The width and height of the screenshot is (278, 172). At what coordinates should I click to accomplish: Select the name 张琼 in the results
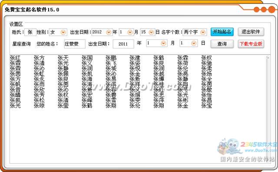tap(39, 106)
